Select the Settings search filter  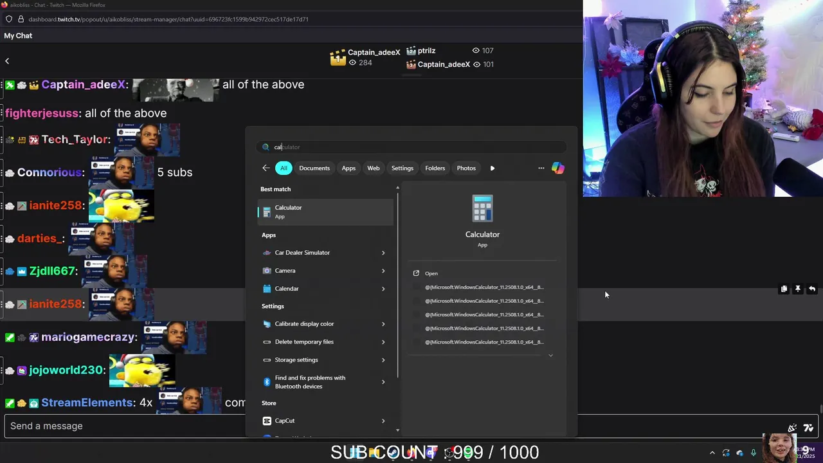point(402,168)
